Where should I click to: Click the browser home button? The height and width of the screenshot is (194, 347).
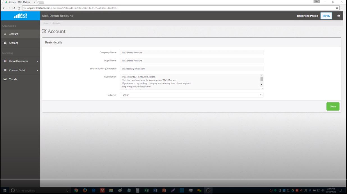click(19, 8)
